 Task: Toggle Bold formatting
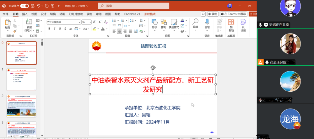[x=49, y=29]
